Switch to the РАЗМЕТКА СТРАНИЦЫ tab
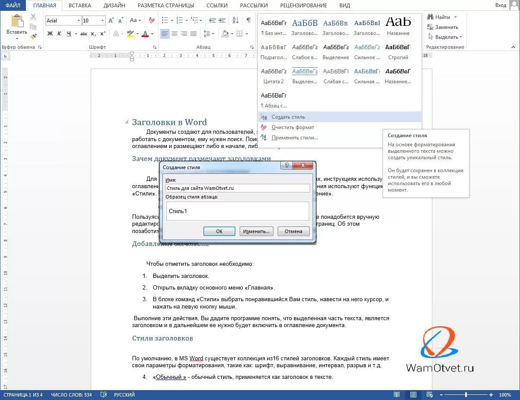 click(166, 5)
